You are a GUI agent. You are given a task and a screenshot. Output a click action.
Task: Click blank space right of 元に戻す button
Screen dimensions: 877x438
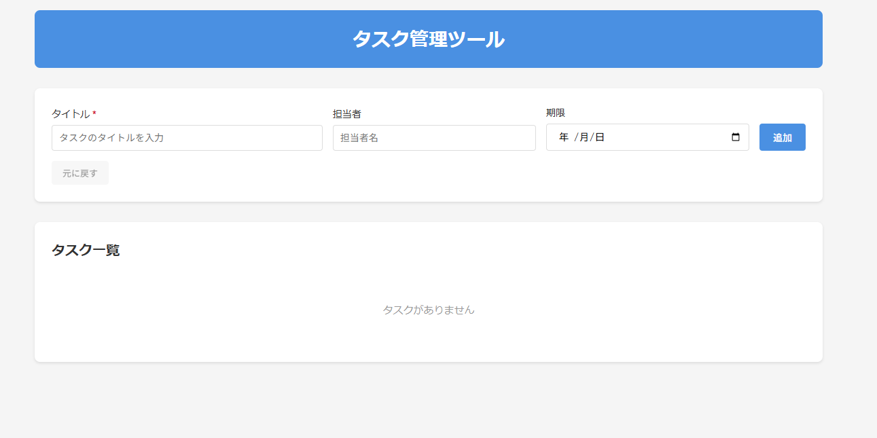click(408, 174)
